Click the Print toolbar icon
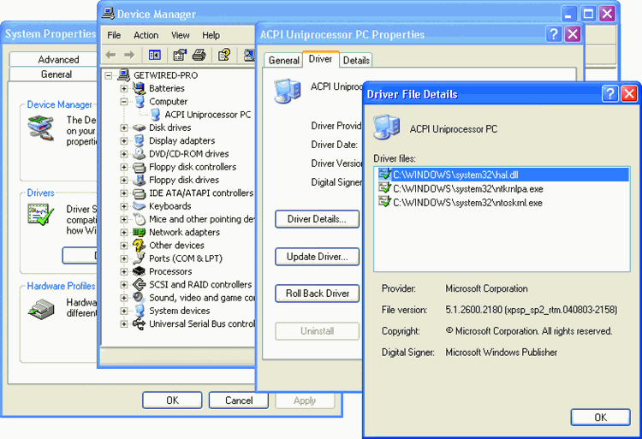 tap(199, 55)
